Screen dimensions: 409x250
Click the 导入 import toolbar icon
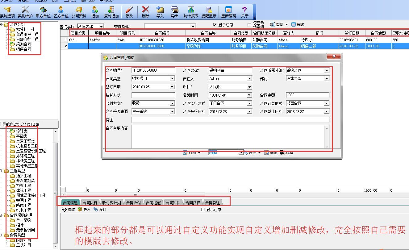[160, 12]
